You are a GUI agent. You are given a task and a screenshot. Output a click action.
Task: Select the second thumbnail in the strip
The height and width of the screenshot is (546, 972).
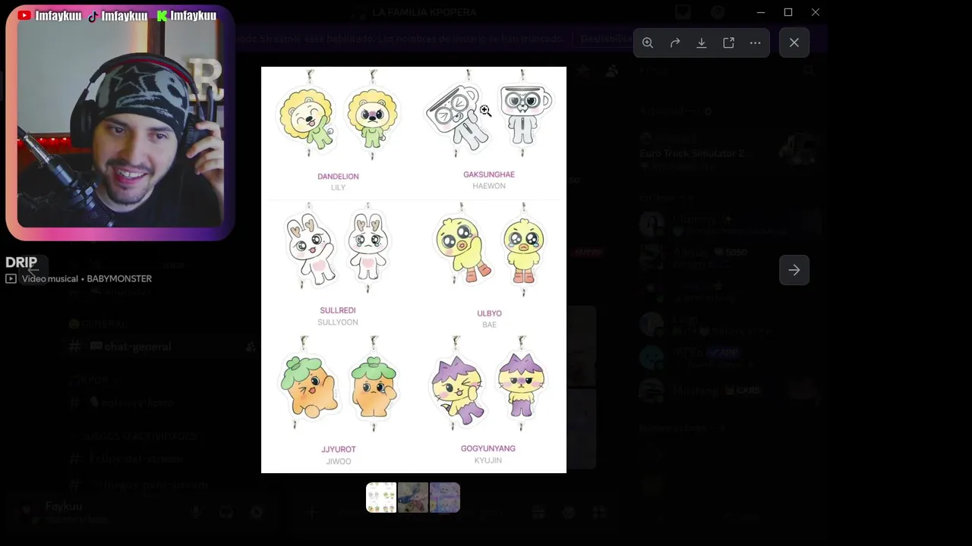(x=413, y=497)
